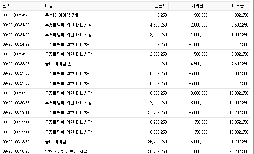Click the 900,000 processed gold value
This screenshot has width=254, height=154.
(201, 15)
